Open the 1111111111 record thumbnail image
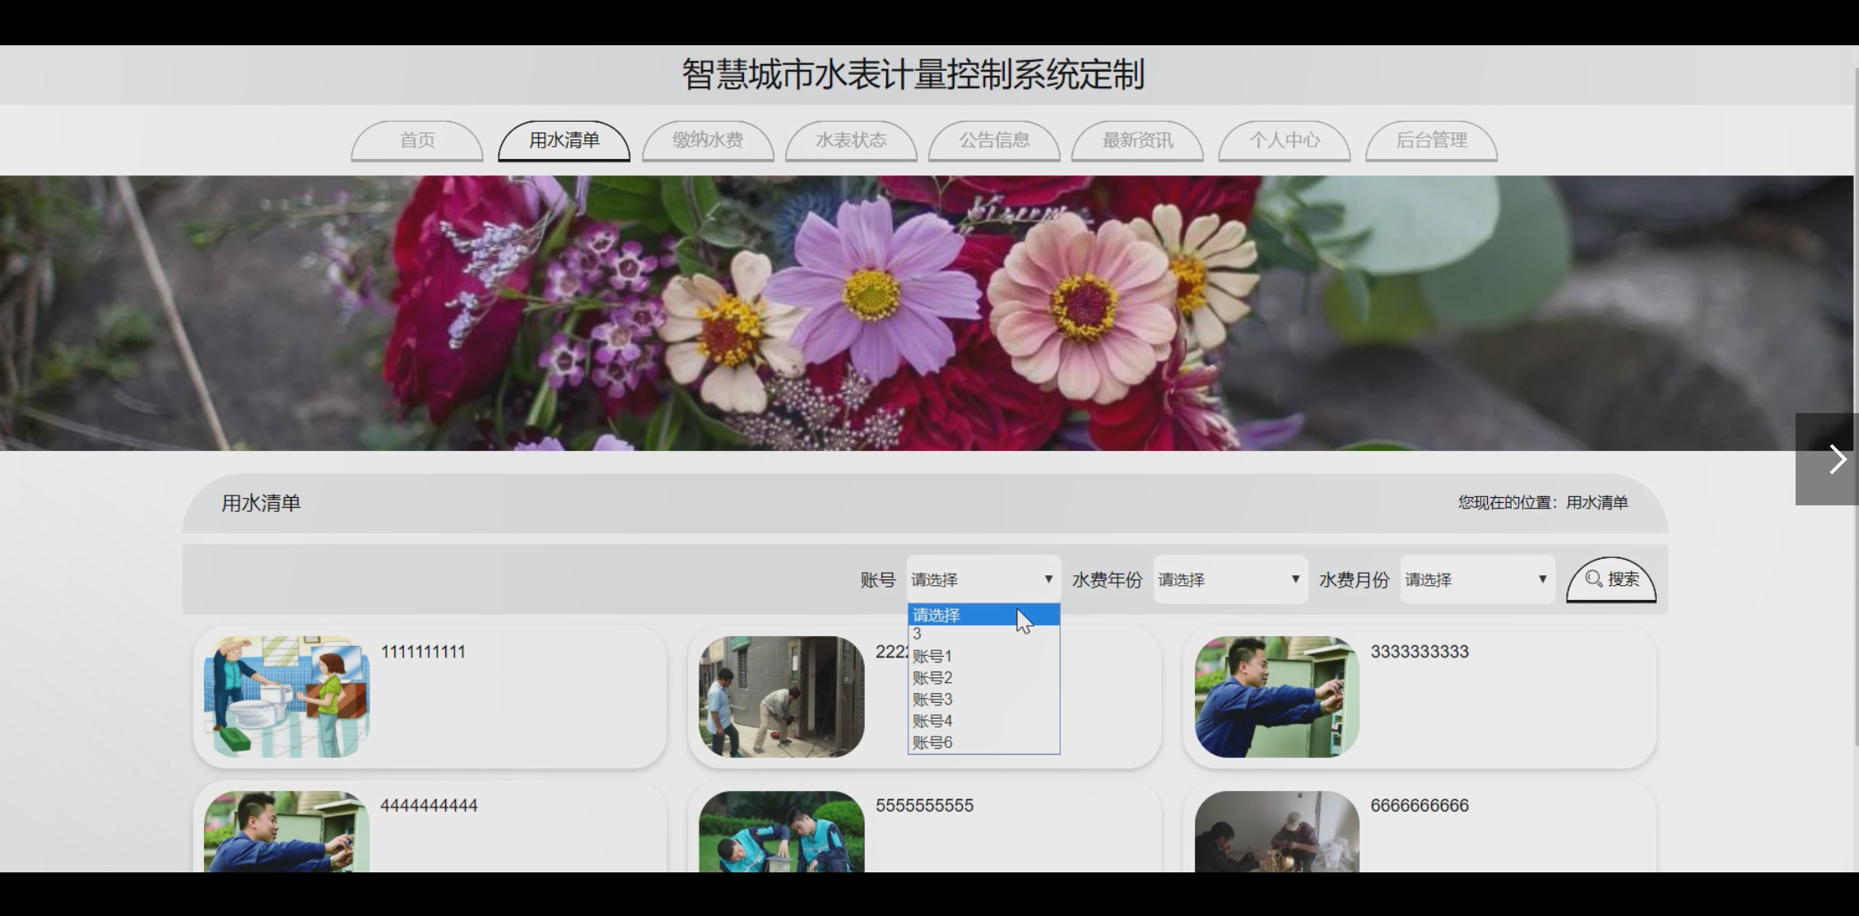The height and width of the screenshot is (916, 1859). (x=286, y=696)
